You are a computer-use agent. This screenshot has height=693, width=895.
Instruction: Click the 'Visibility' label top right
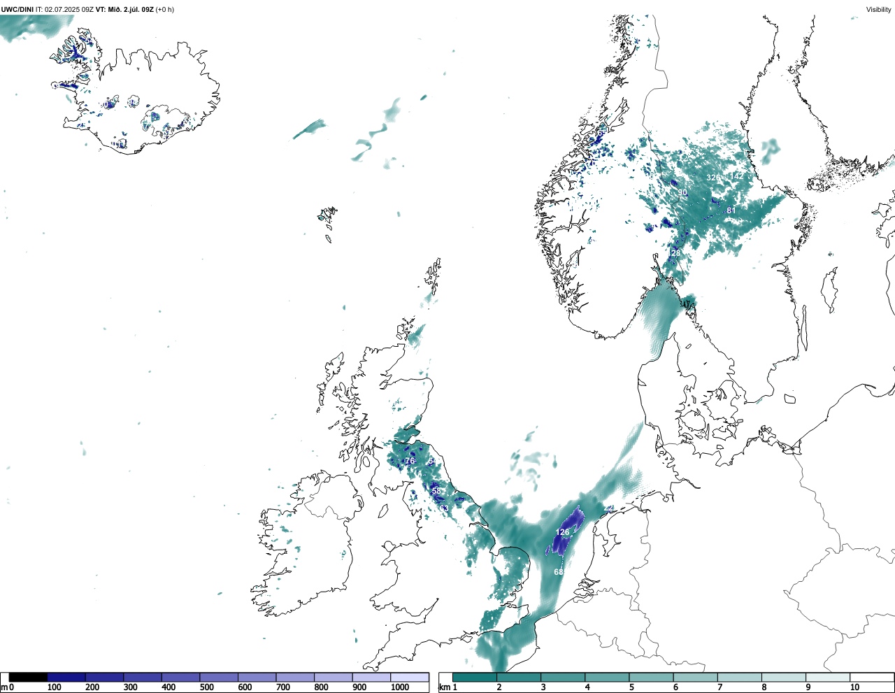[x=878, y=9]
